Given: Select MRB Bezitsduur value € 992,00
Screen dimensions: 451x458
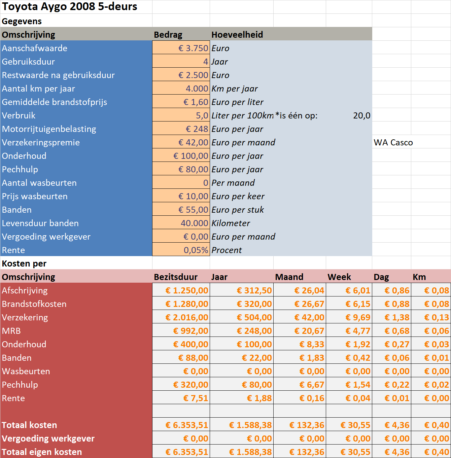Looking at the screenshot, I should [181, 330].
